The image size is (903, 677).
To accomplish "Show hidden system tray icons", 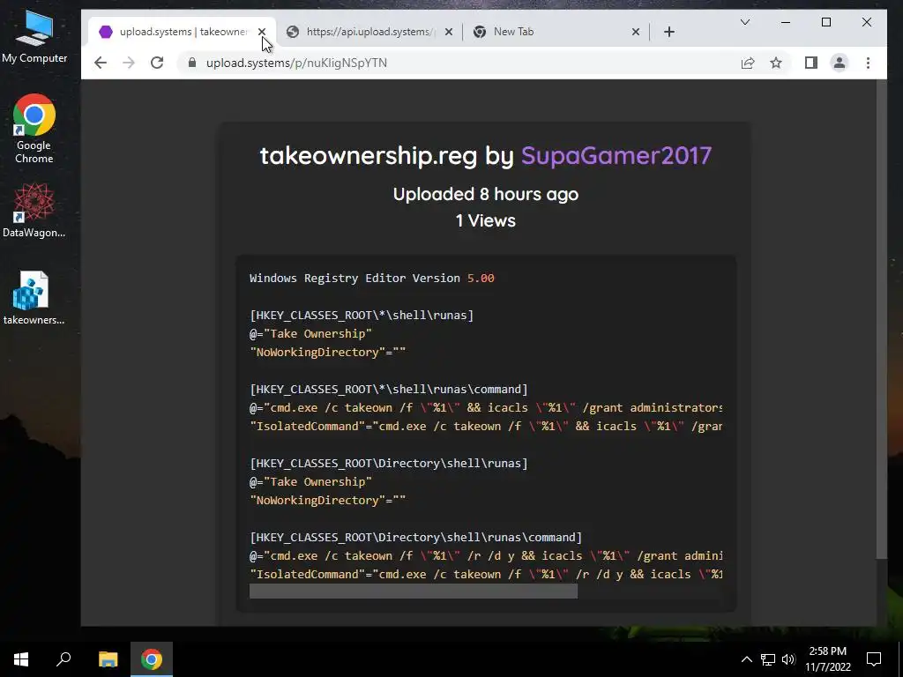I will (746, 659).
